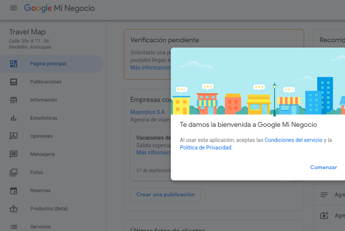Click the Servicios list icon

(14, 227)
